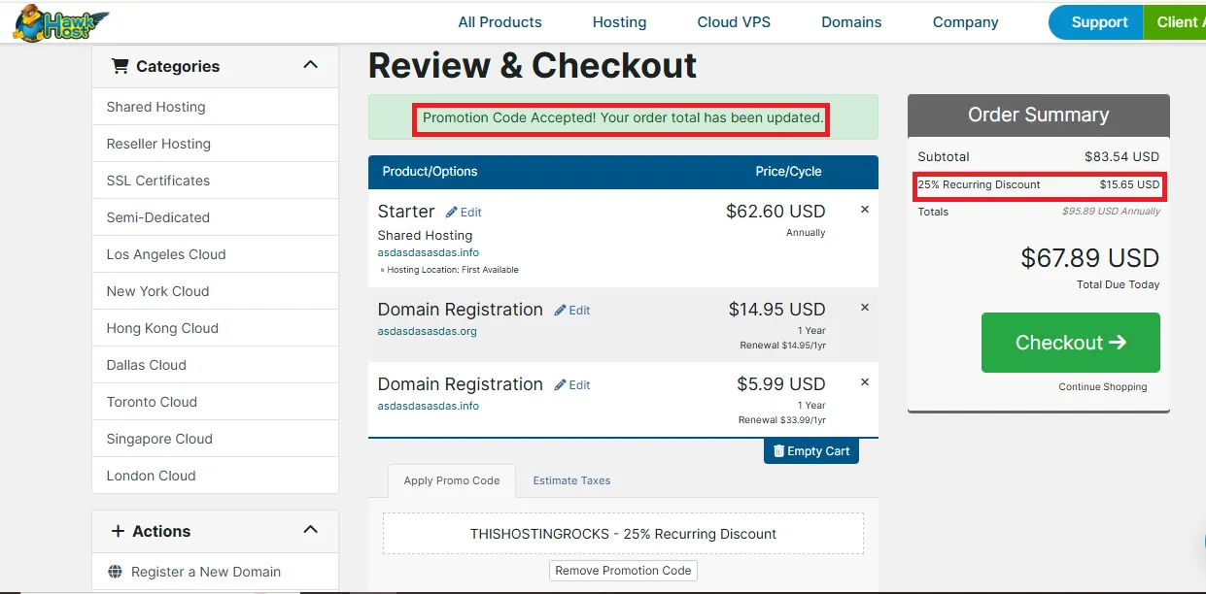Click the plus icon beside Actions

118,531
